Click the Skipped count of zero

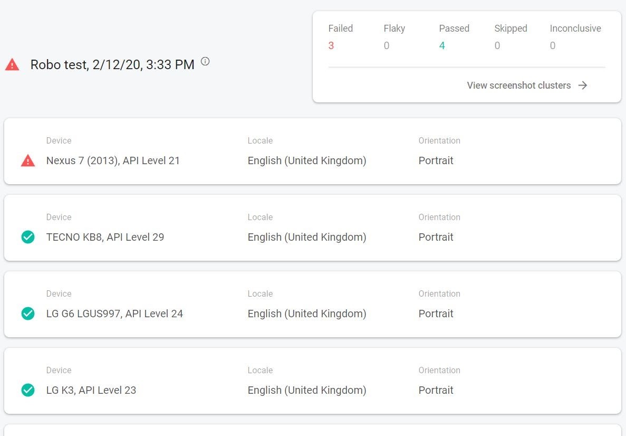(x=497, y=46)
